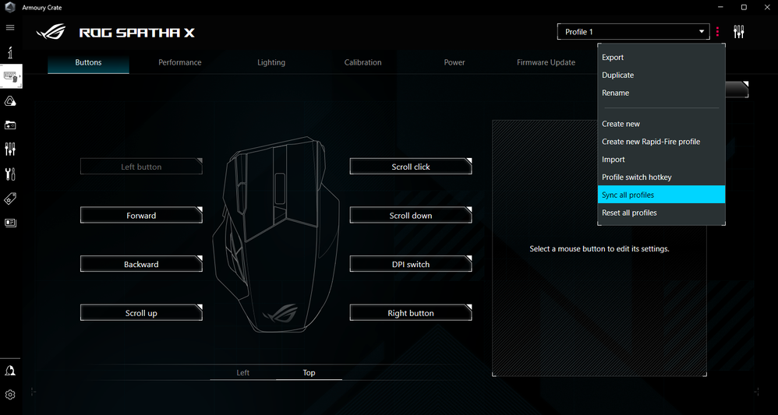This screenshot has height=415, width=778.
Task: Open the Profile 1 dropdown
Action: 634,32
